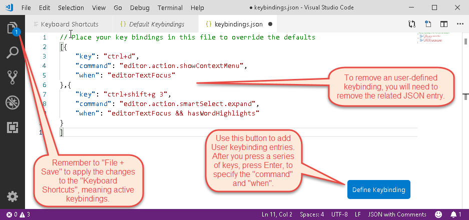Click the smiley feedback icon in status bar
The image size is (469, 220).
tap(438, 214)
